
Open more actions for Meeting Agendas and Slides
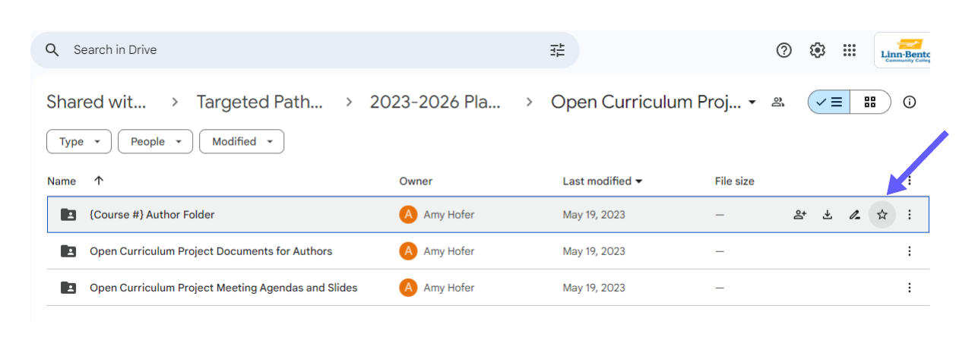click(909, 288)
